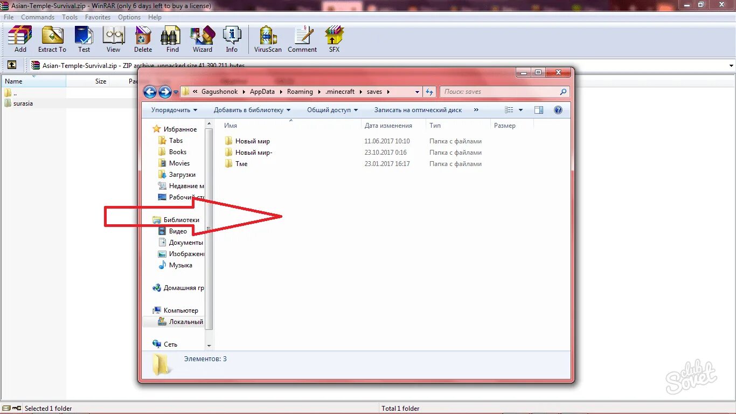Open the Общий доступ dropdown
This screenshot has width=736, height=414.
point(332,110)
